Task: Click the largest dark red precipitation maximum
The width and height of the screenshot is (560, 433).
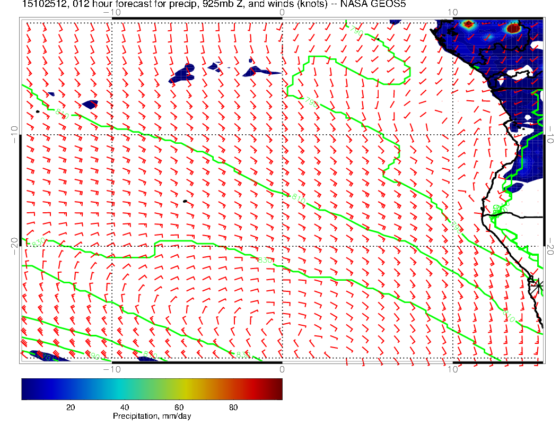Action: [513, 28]
